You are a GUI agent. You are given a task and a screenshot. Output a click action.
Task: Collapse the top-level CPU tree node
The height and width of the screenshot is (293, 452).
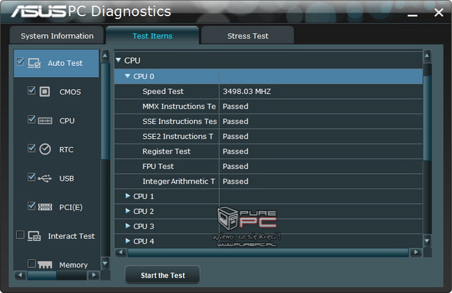(118, 60)
